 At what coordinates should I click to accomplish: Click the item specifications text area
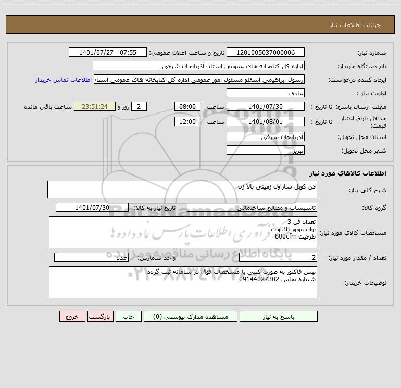click(x=183, y=232)
